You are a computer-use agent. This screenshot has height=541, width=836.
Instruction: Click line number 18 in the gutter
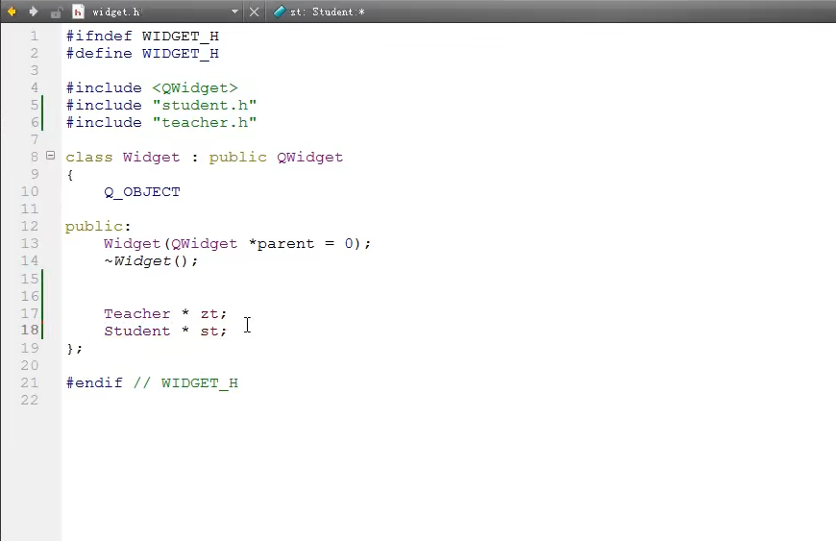30,330
